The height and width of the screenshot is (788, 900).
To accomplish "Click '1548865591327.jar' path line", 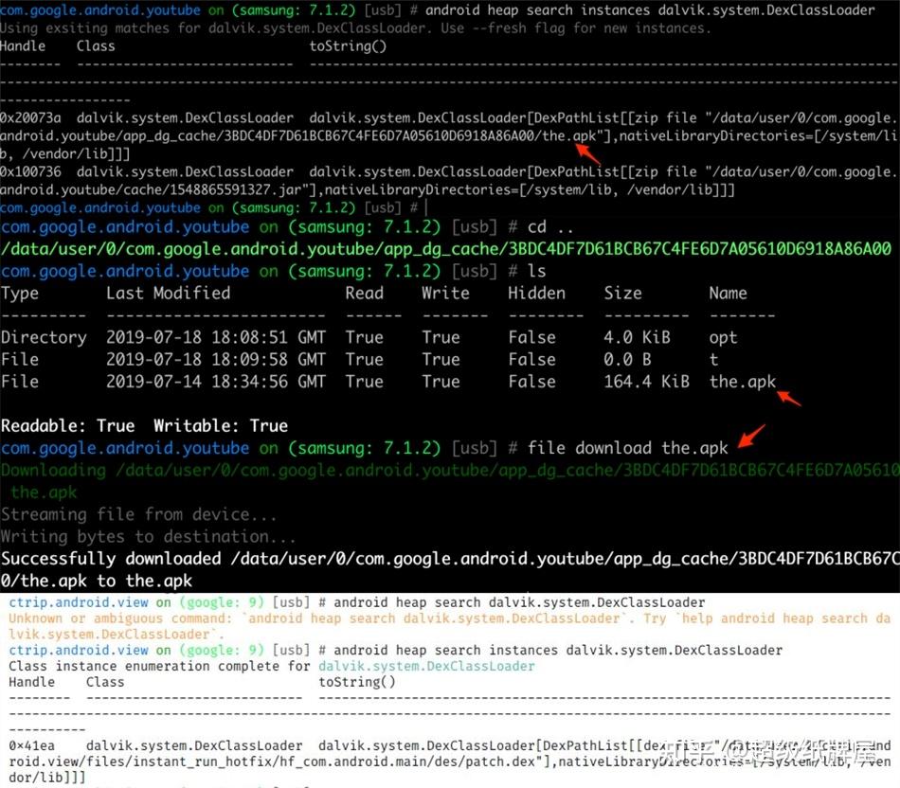I will [368, 190].
